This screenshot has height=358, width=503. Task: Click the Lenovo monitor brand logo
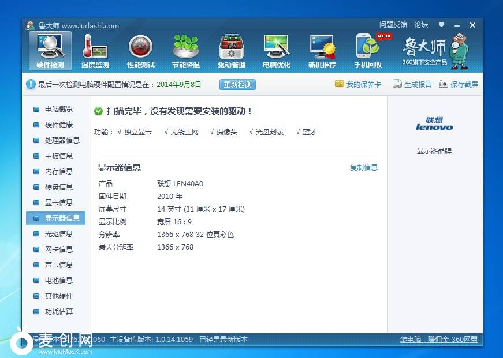click(434, 125)
